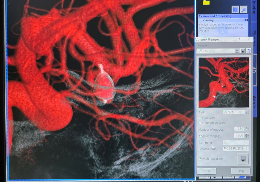Viewport: 260px width, 182px height.
Task: Click the Comment text field
Action: (236, 143)
